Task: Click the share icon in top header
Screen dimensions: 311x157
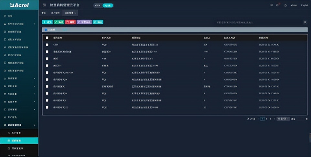Action: point(271,5)
